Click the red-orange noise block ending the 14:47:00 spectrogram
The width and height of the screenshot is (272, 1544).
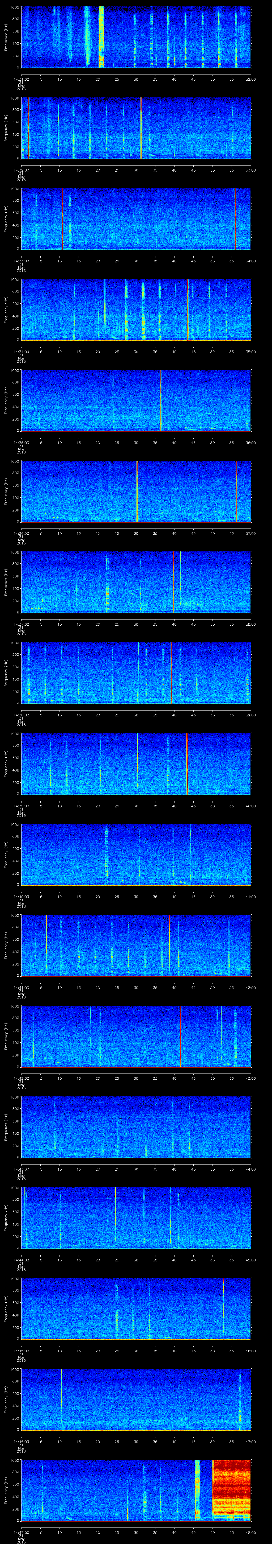[x=232, y=1489]
